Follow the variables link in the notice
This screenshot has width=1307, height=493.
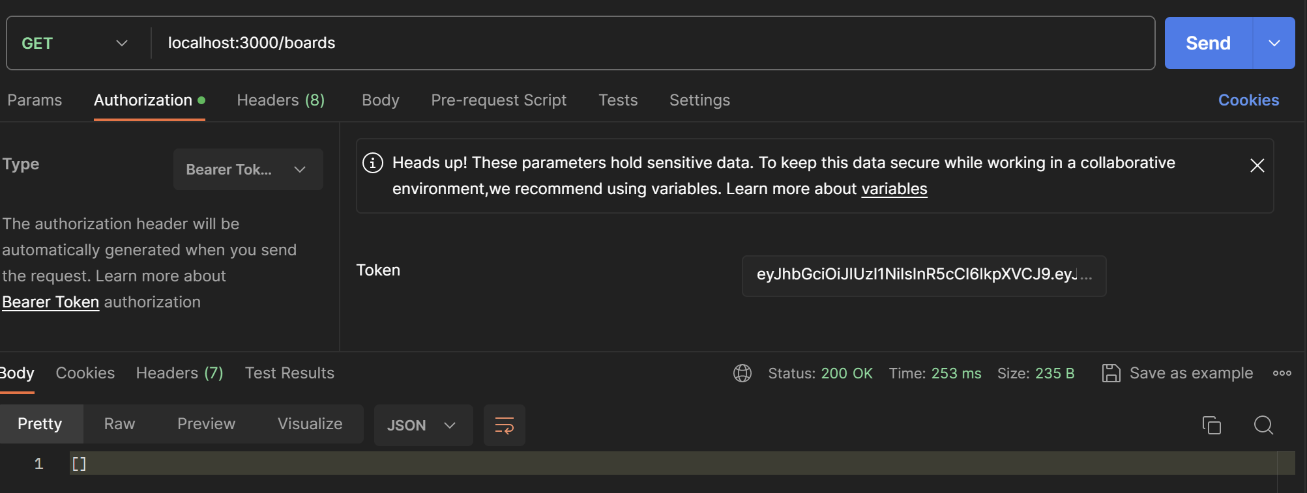[x=894, y=189]
